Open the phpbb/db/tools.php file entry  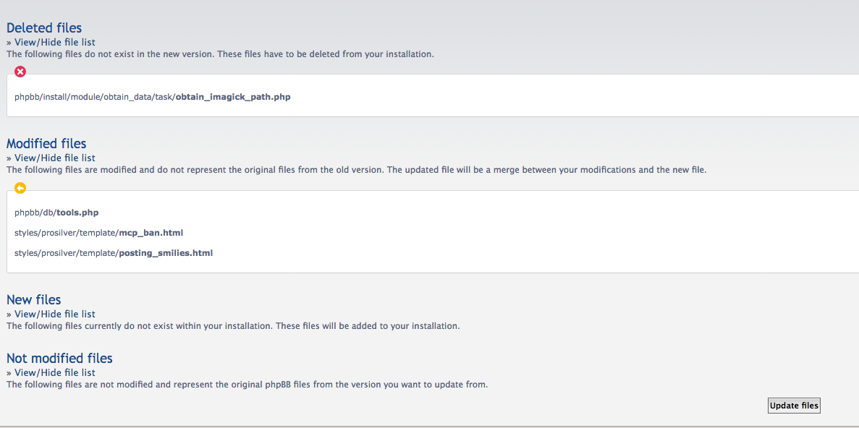[56, 213]
